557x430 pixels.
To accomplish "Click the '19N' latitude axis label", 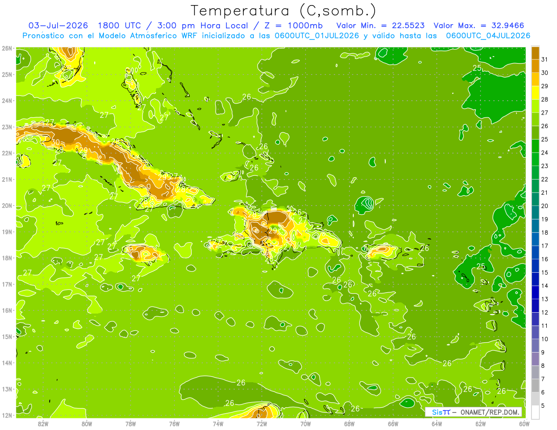I will tap(7, 231).
